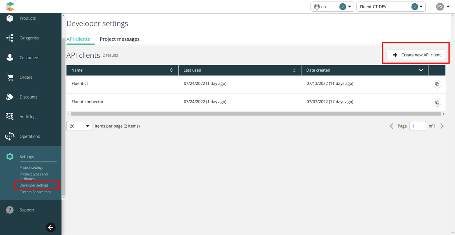Collapse sidebar with back arrow button
The image size is (455, 235).
tap(51, 227)
